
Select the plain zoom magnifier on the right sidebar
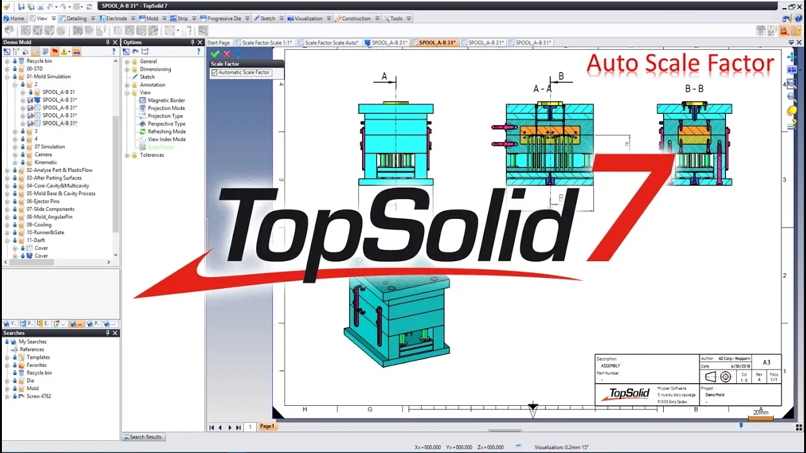coord(792,97)
